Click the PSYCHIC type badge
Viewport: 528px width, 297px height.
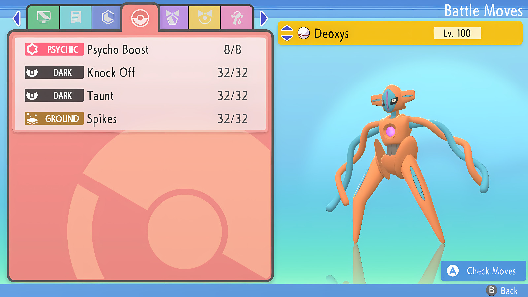[54, 49]
